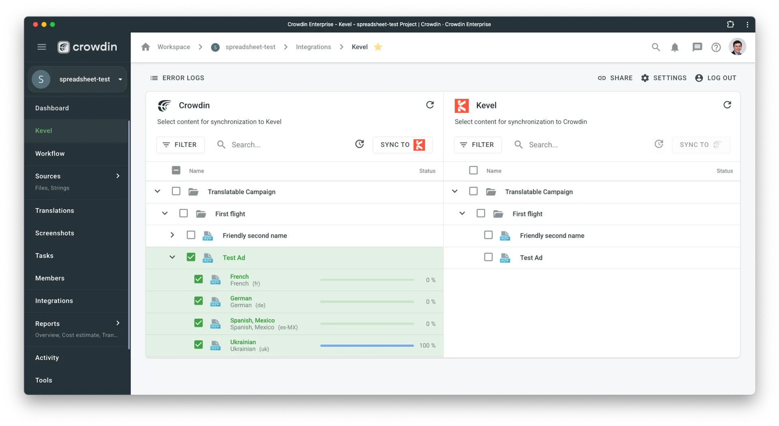
Task: Click First flight folder icon in Kevel panel
Action: (x=498, y=214)
